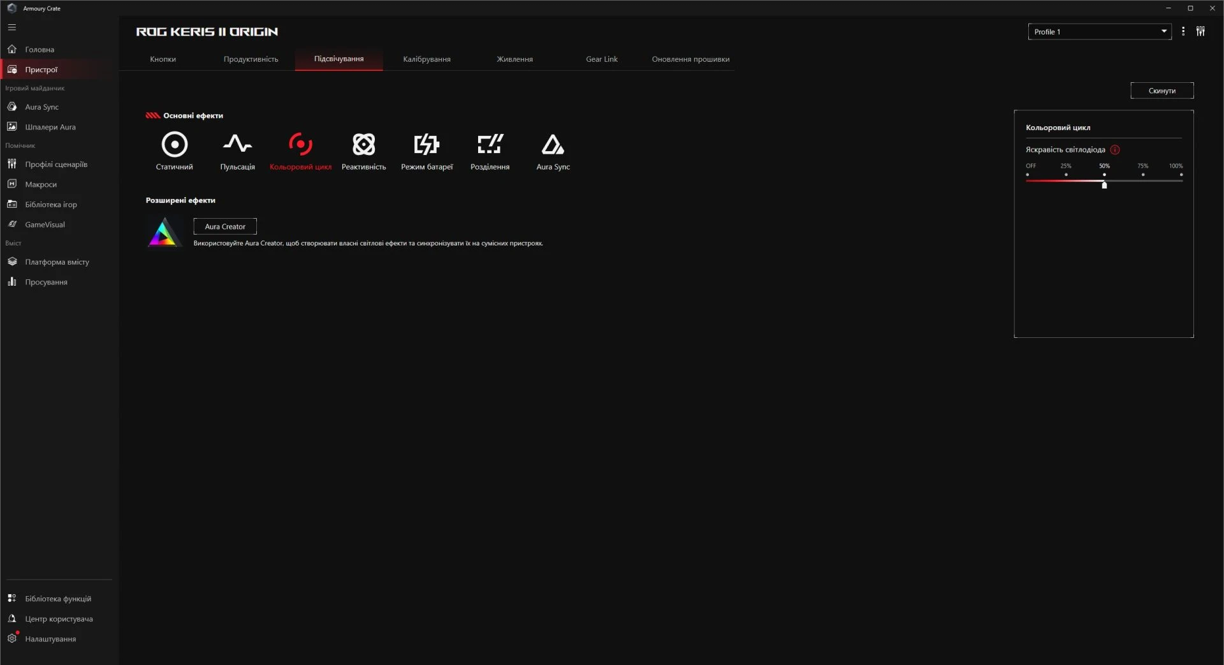
Task: Click the Aura Sync sidebar icon
Action: click(12, 106)
